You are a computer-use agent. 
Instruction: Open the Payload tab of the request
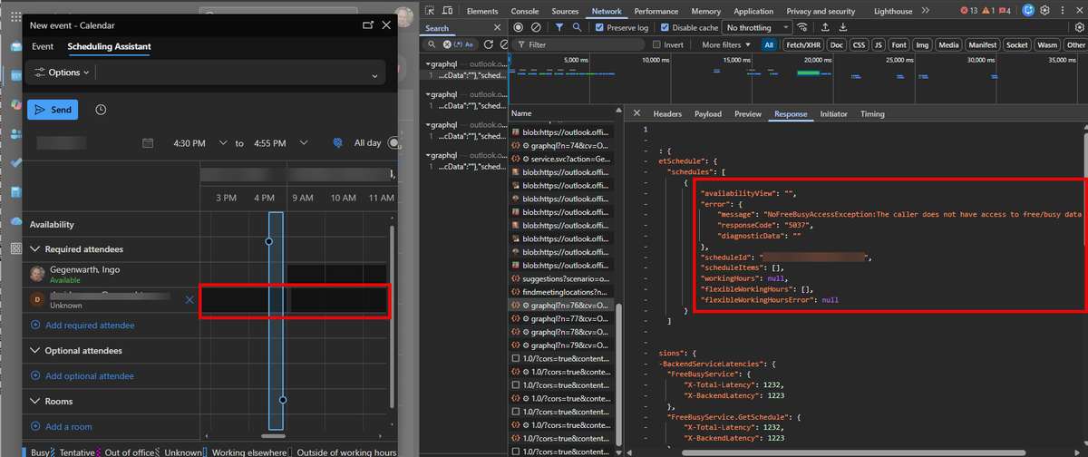pyautogui.click(x=708, y=114)
